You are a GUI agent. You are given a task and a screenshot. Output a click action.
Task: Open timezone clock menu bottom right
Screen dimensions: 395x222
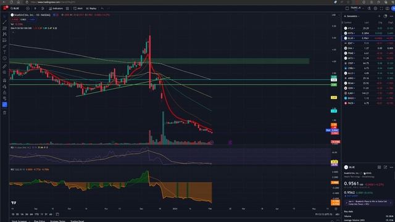(x=323, y=214)
